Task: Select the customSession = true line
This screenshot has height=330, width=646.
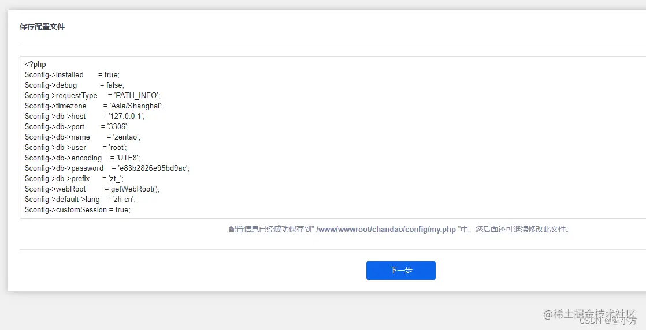Action: [77, 209]
